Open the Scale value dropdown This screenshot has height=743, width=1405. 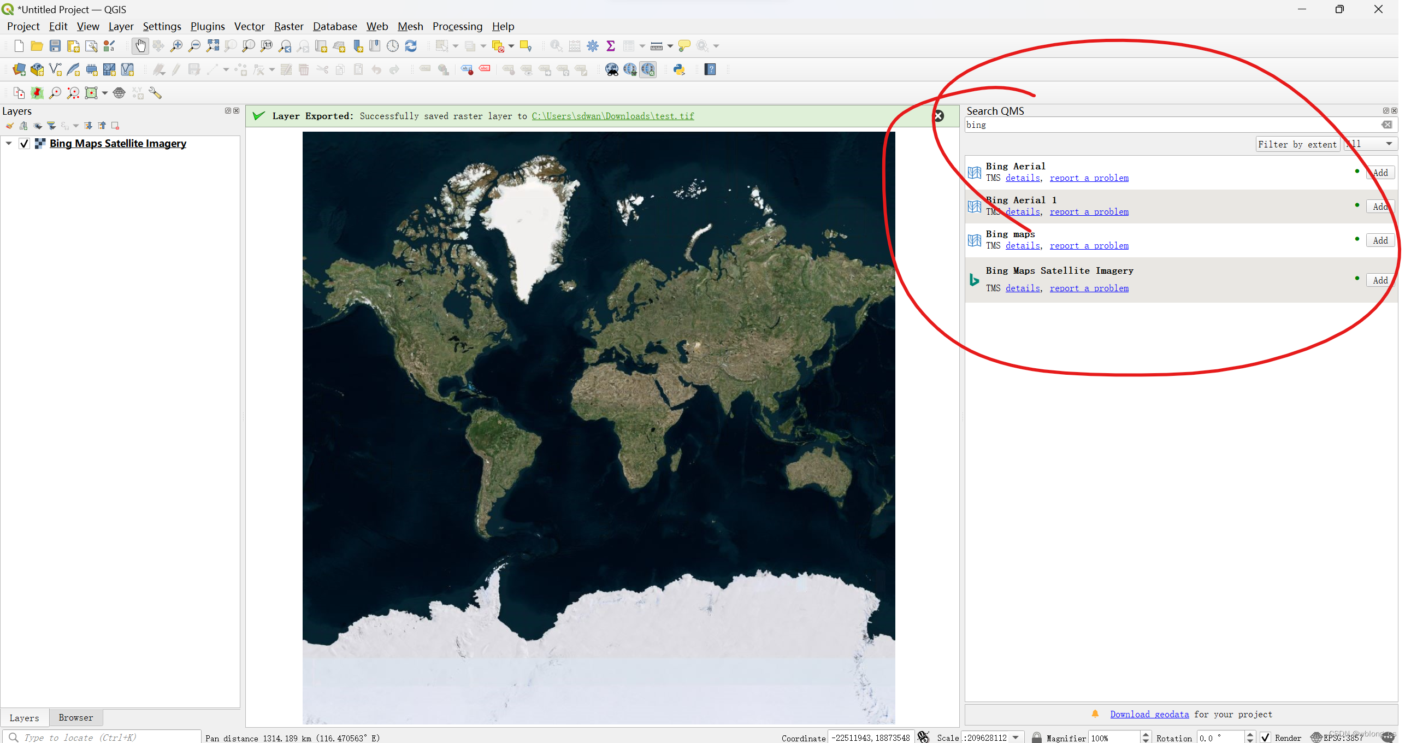pyautogui.click(x=1015, y=737)
